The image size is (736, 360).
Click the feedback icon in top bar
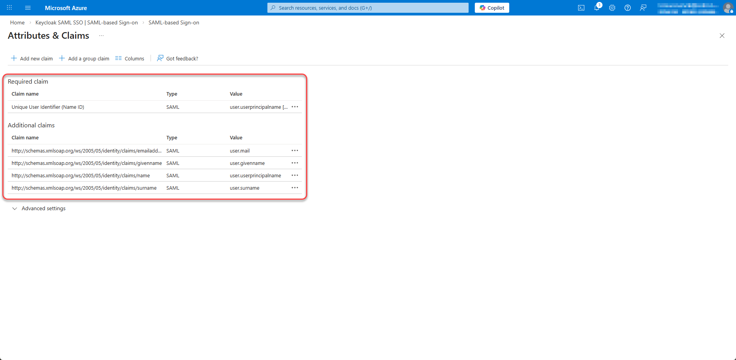643,8
